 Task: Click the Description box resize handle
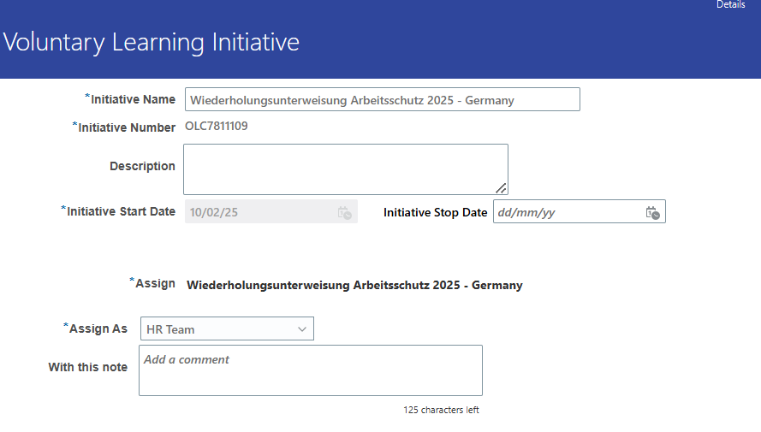[501, 188]
